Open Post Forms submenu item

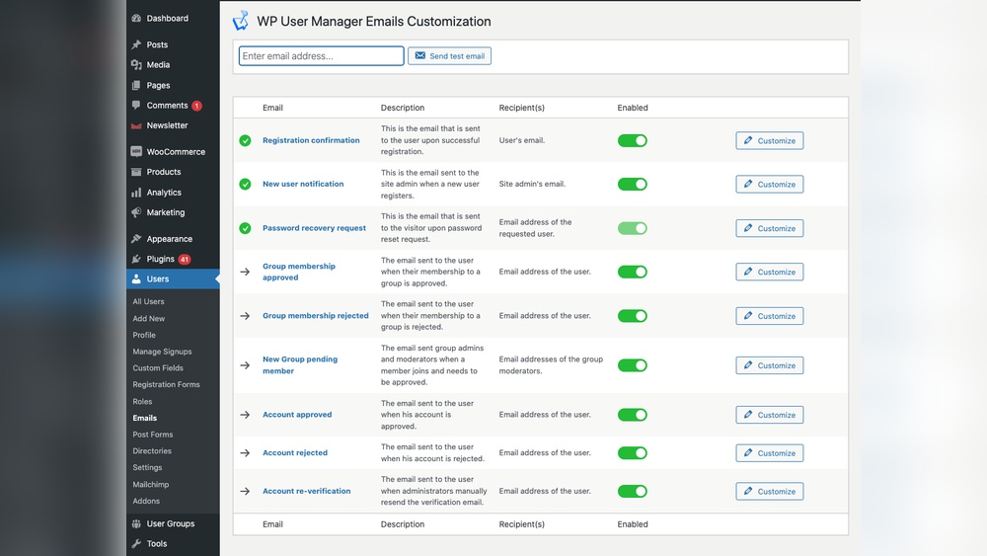(x=152, y=435)
